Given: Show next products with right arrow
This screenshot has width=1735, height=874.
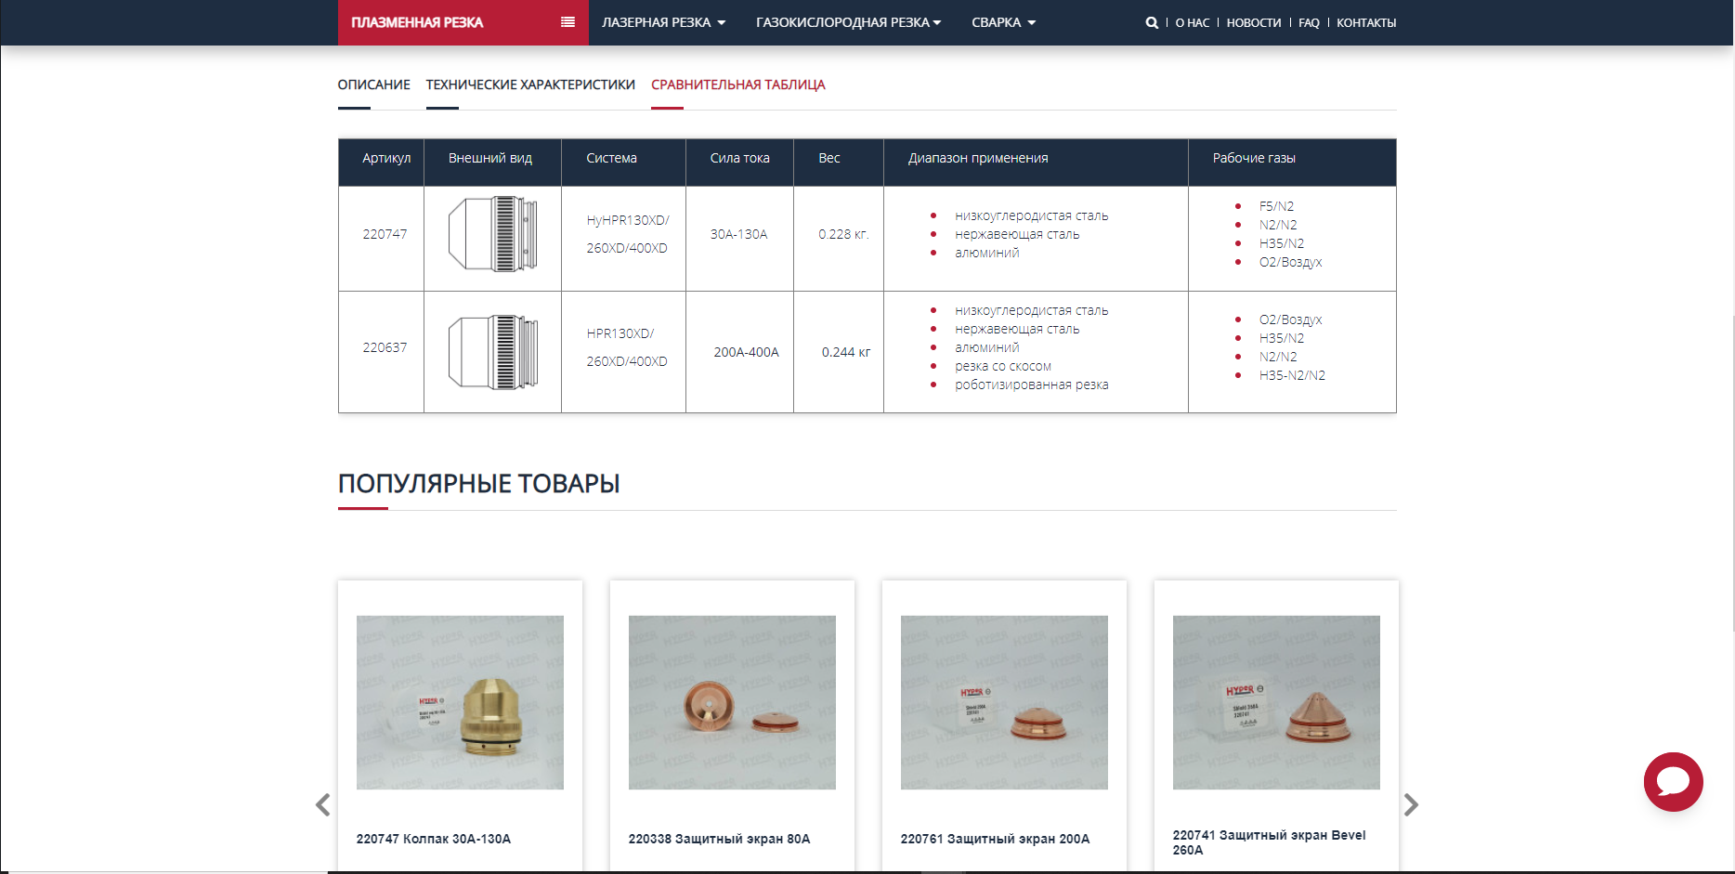Looking at the screenshot, I should click(1411, 804).
